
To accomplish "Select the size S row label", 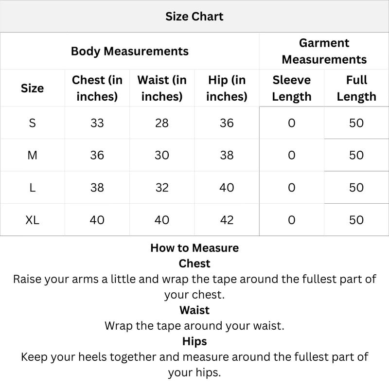I will coord(32,123).
